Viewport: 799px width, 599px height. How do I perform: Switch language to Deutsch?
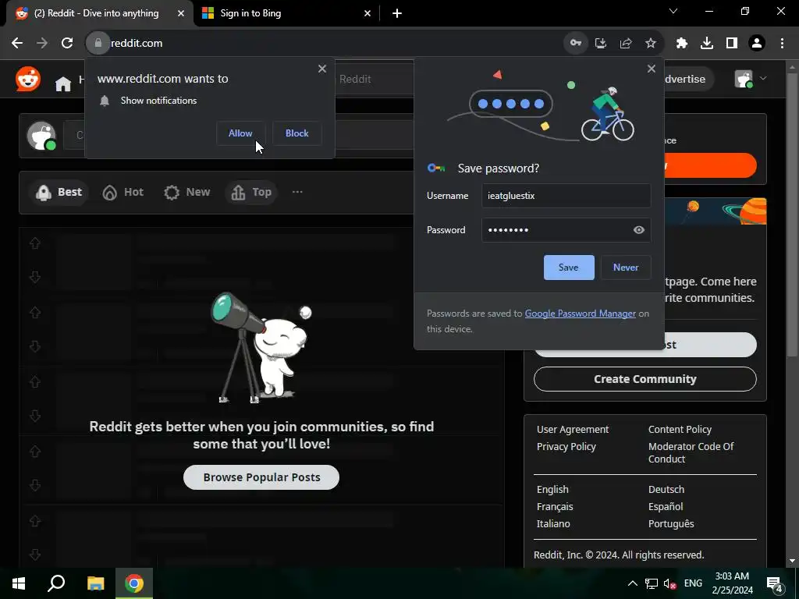666,490
